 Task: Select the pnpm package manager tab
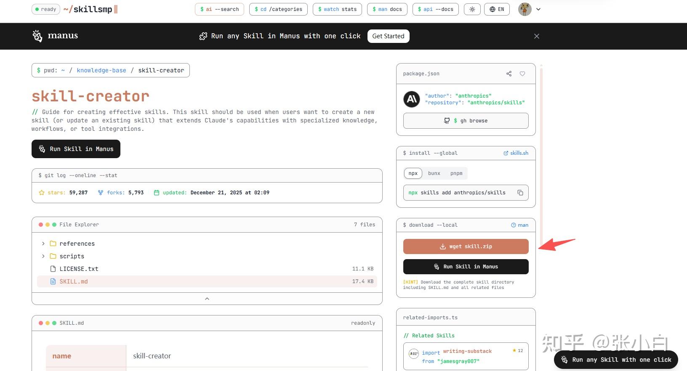456,173
